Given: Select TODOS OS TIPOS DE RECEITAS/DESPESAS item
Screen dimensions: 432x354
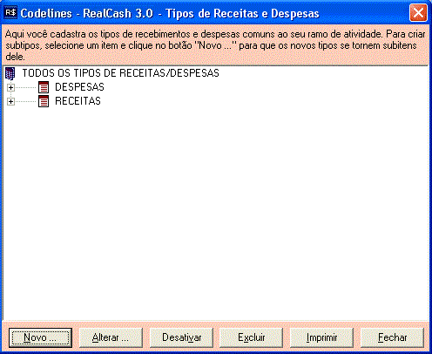Looking at the screenshot, I should [120, 73].
